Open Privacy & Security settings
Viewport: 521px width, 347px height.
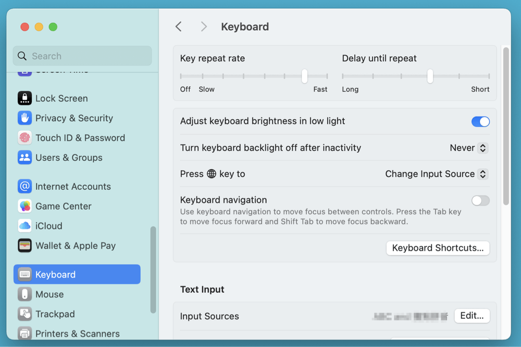tap(24, 118)
